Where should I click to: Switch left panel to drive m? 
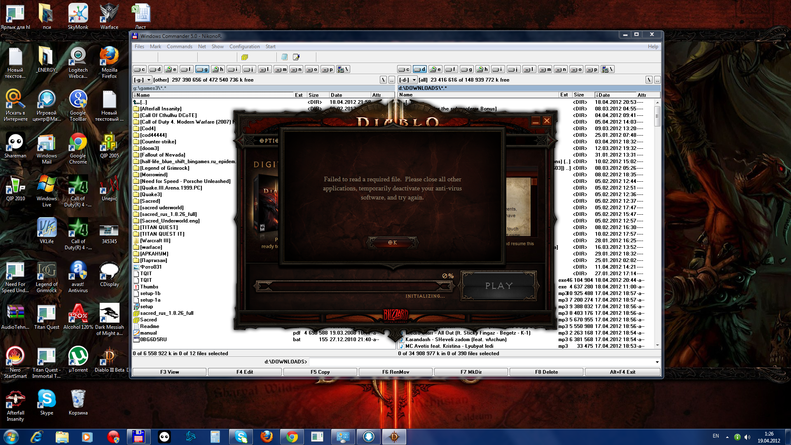pyautogui.click(x=281, y=69)
